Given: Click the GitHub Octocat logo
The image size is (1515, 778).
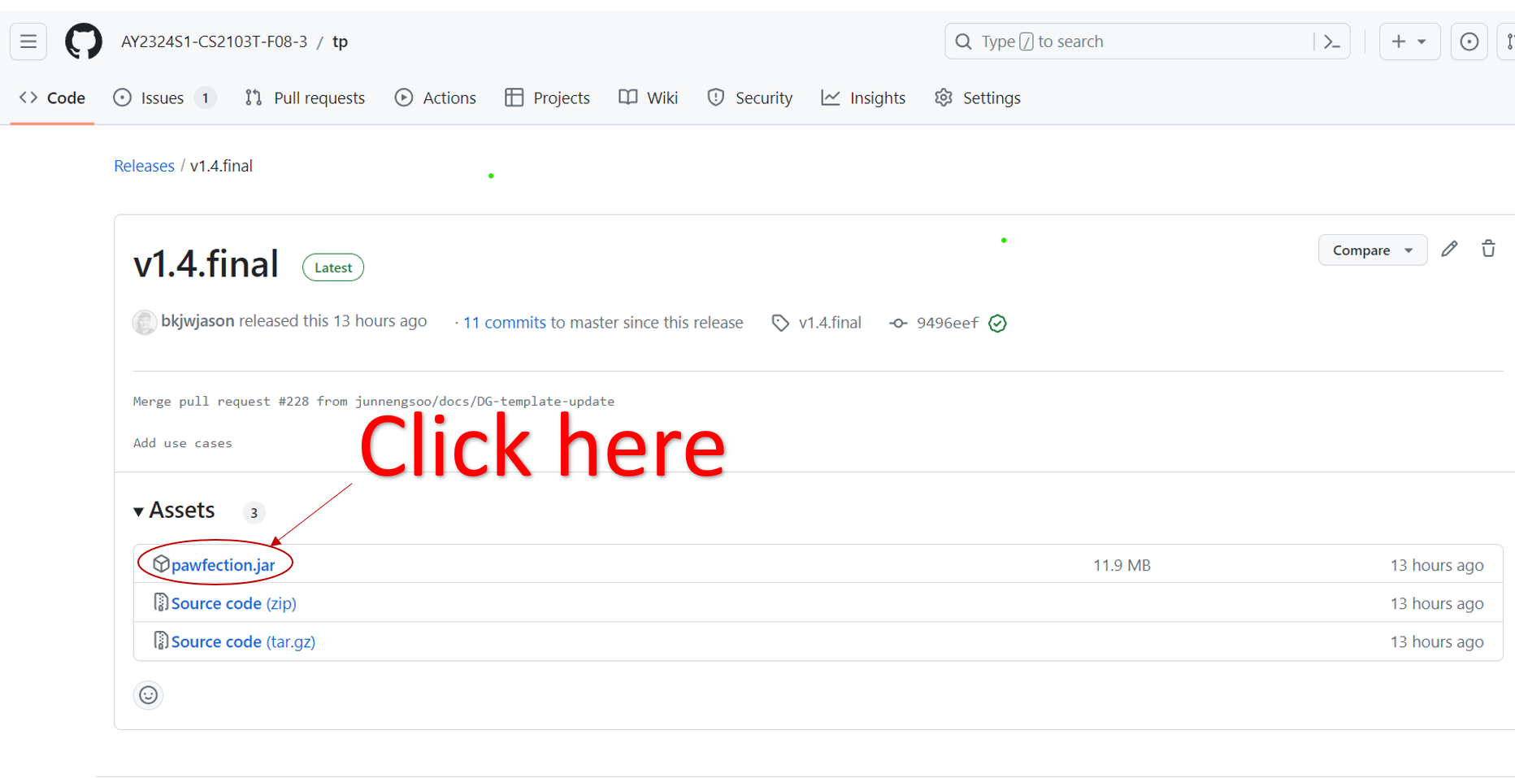Looking at the screenshot, I should point(84,41).
